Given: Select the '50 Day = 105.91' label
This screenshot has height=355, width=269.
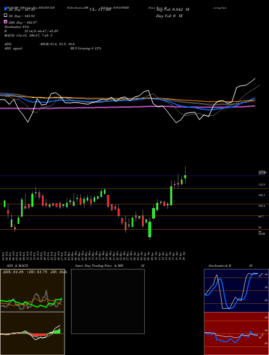Looking at the screenshot, I should pos(22,16).
